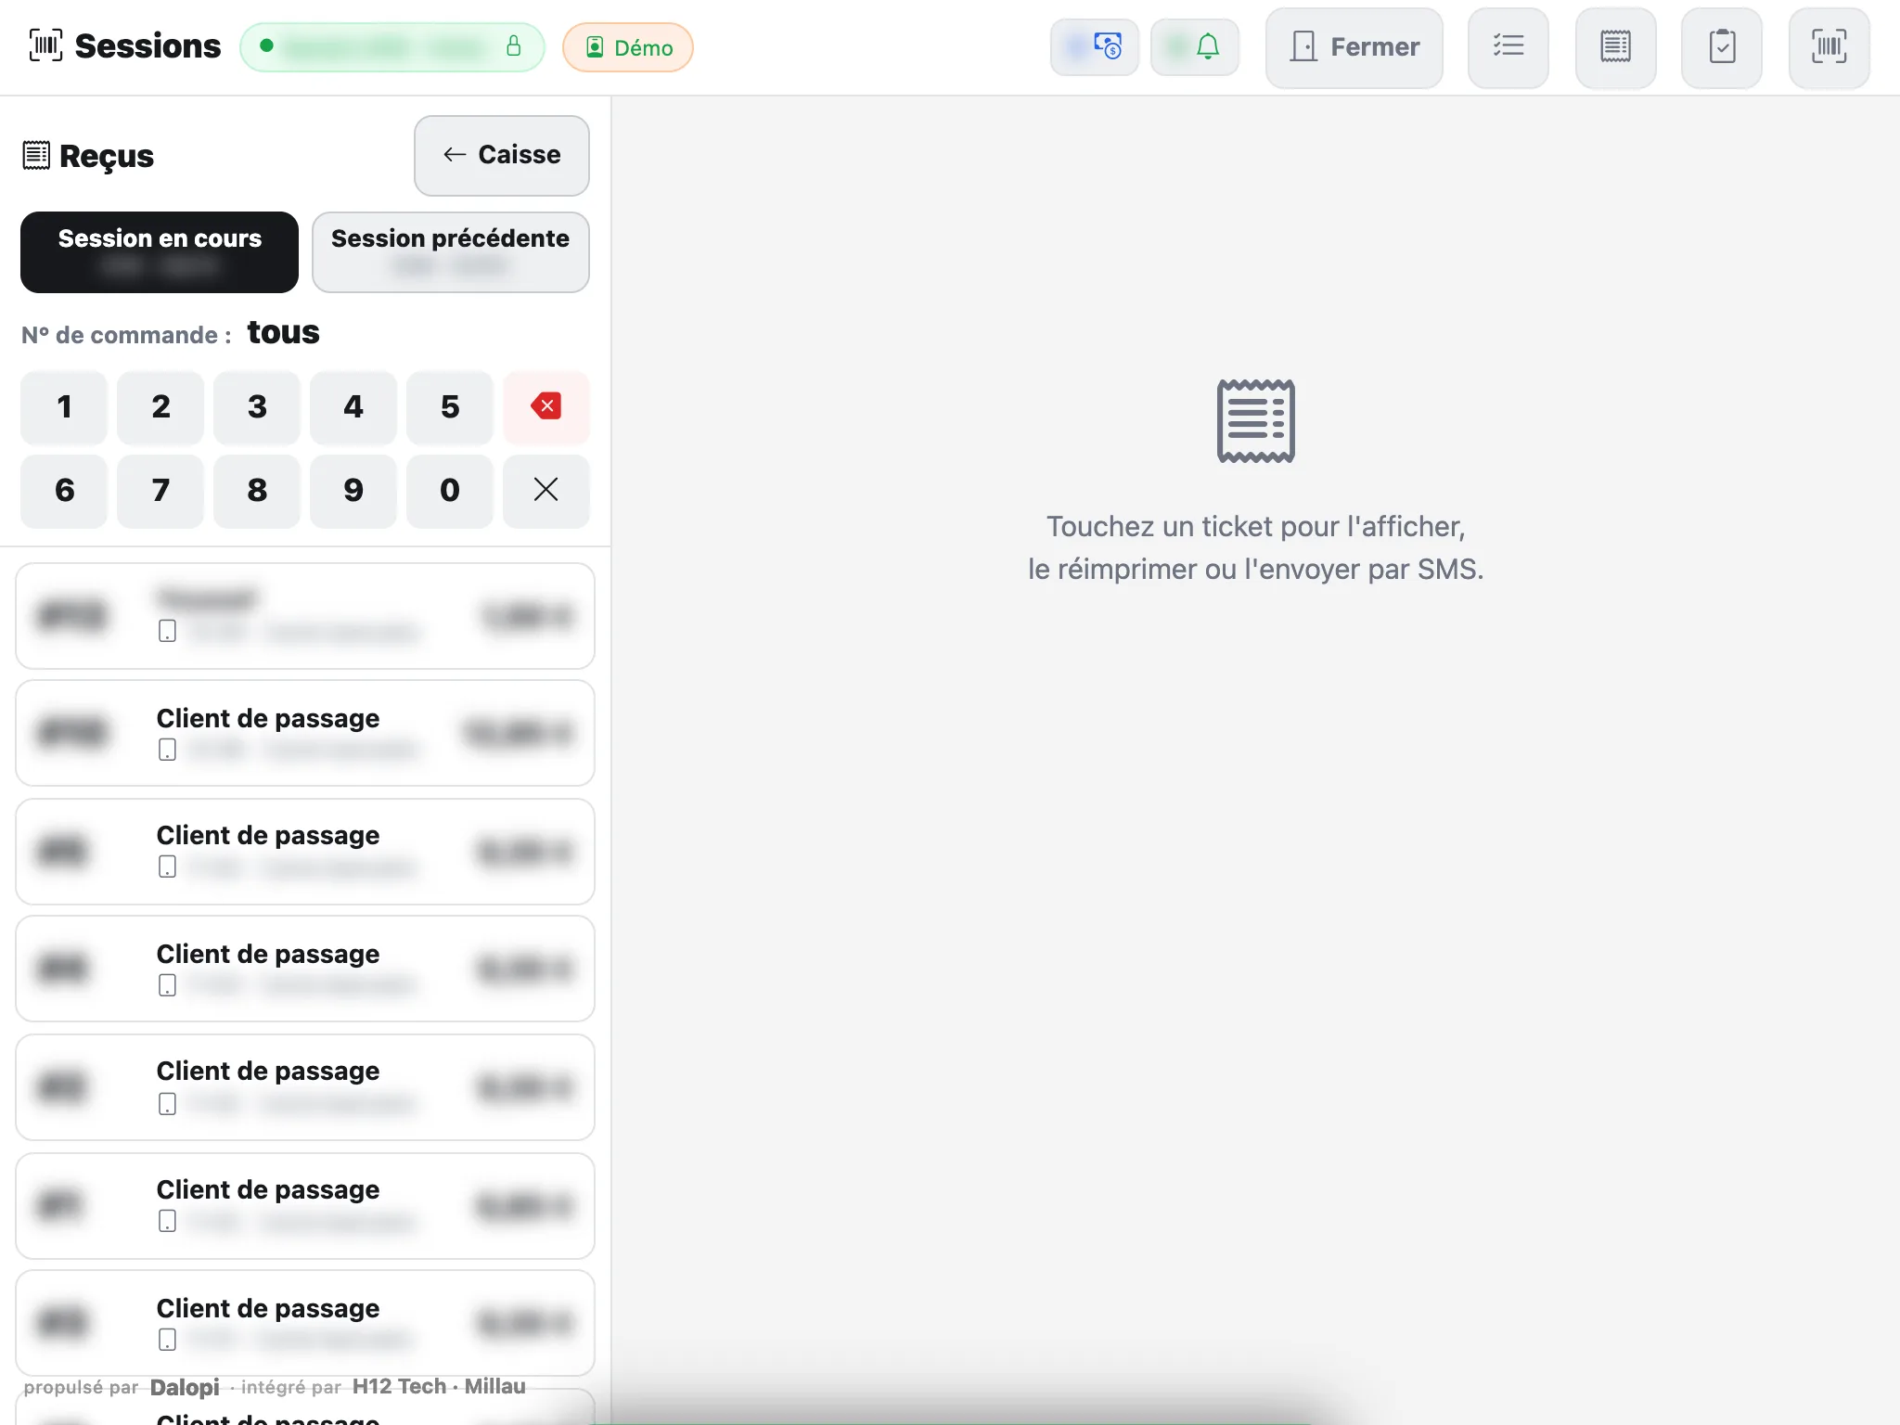The image size is (1900, 1425).
Task: Select the Session en cours tab
Action: 160,252
